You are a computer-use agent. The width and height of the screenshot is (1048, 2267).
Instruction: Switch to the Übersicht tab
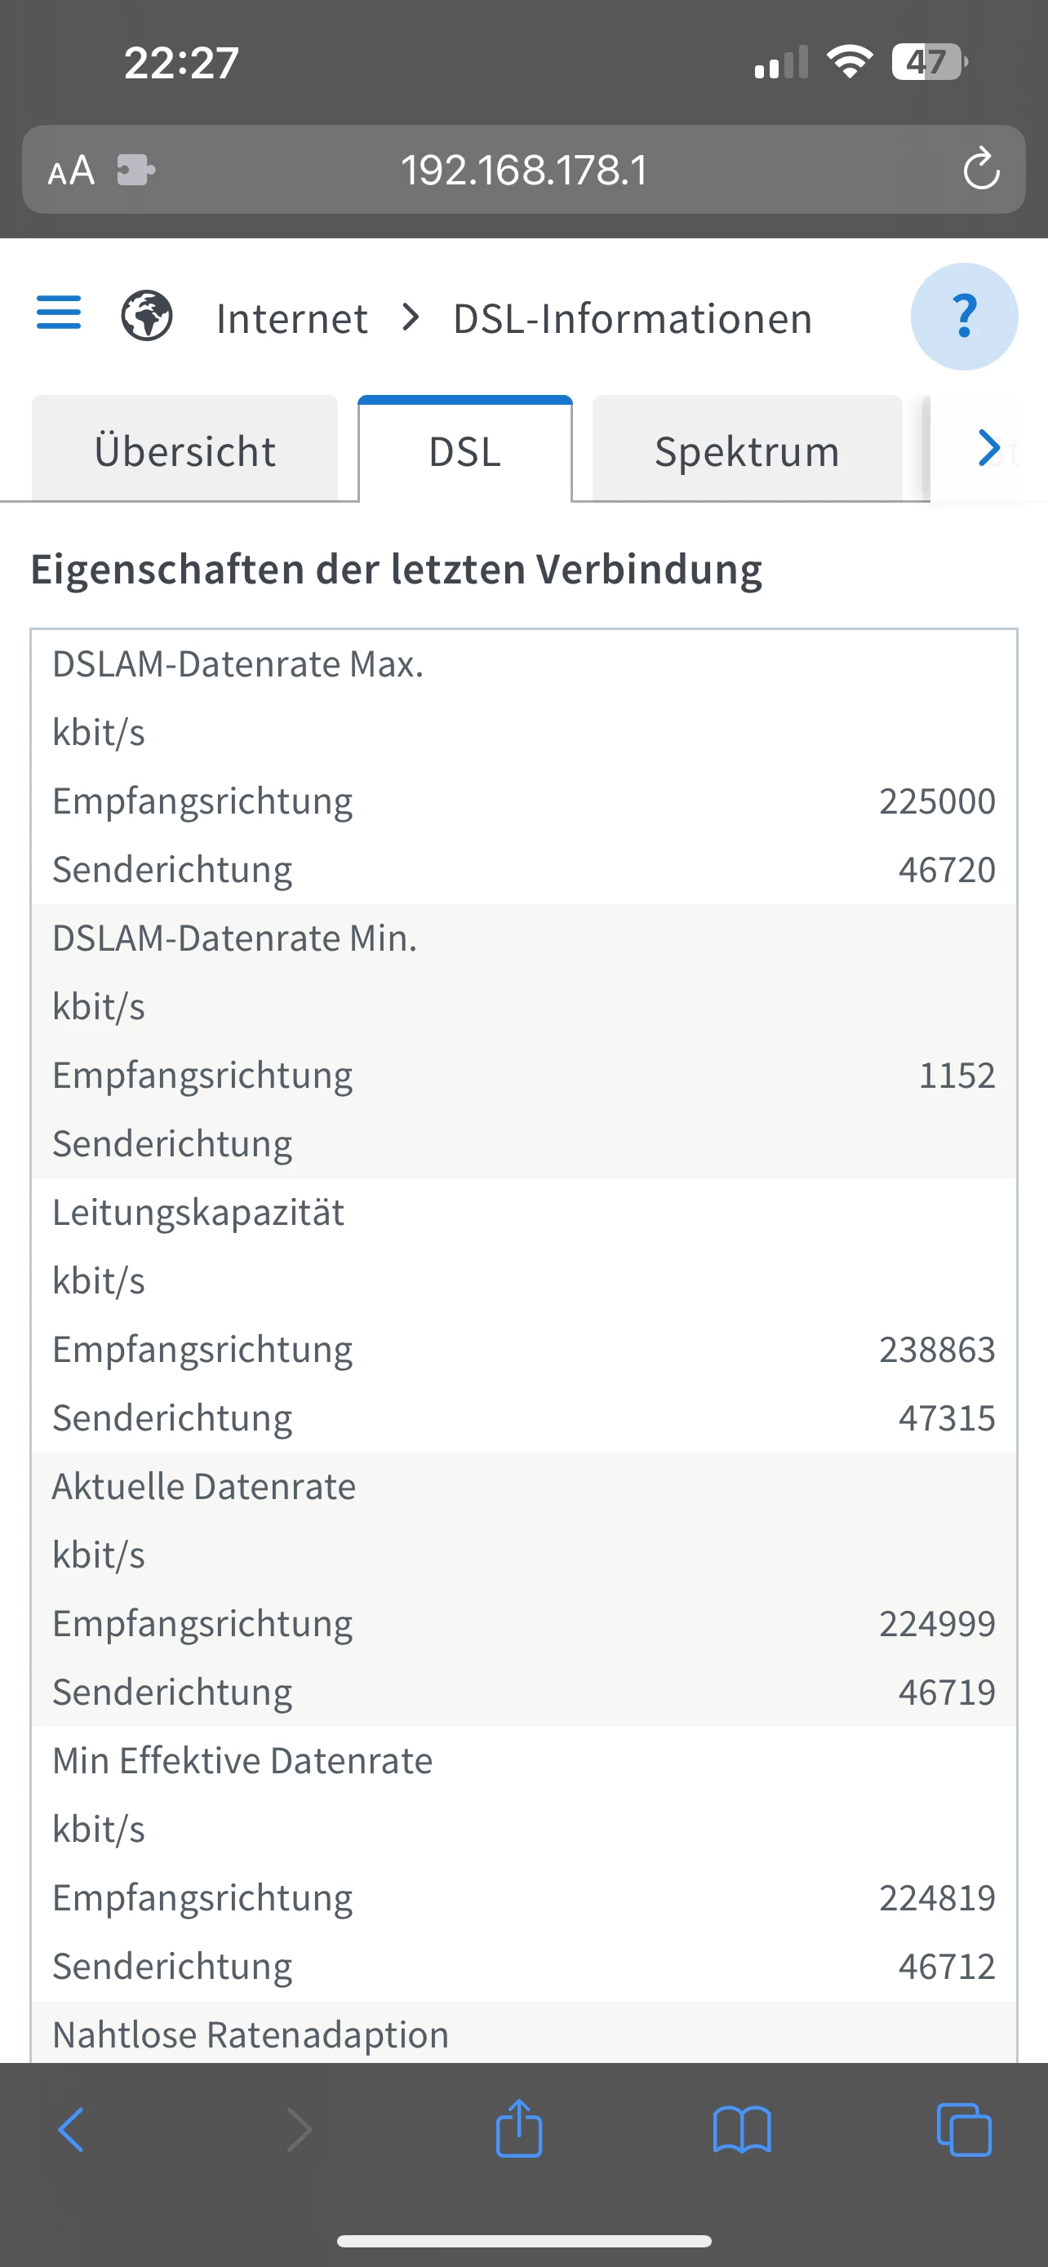(x=184, y=450)
